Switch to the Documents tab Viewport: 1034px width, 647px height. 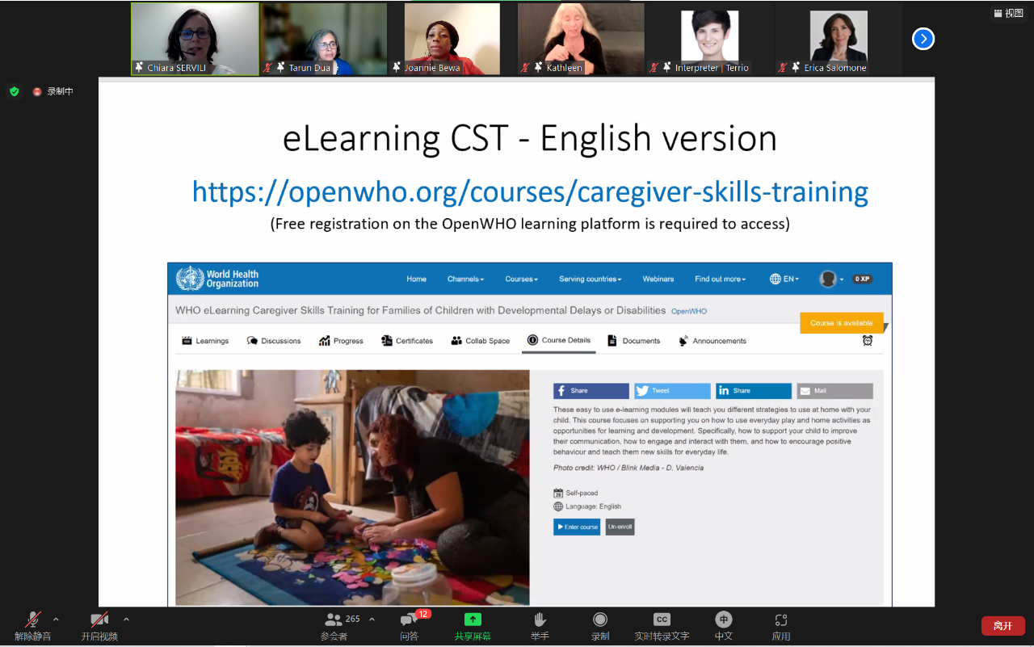tap(634, 341)
